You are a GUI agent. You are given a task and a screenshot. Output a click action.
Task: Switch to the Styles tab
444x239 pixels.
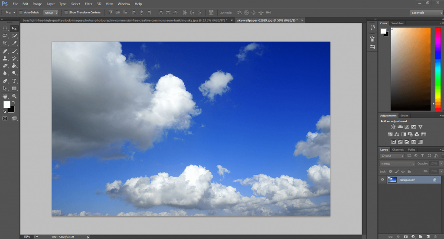tap(404, 116)
